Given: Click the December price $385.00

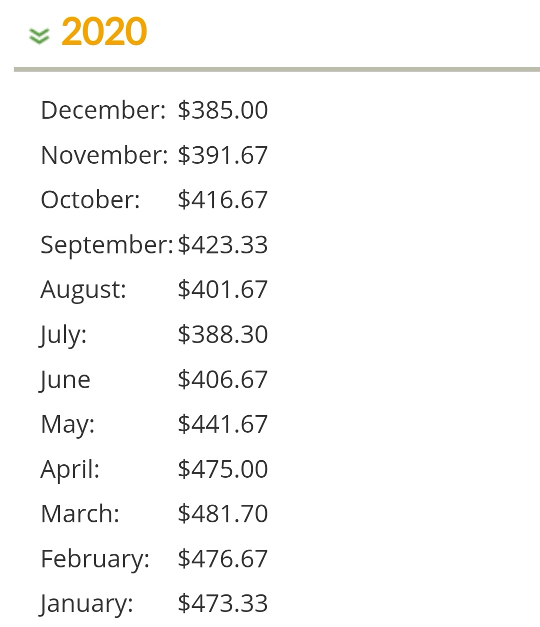Looking at the screenshot, I should tap(222, 110).
